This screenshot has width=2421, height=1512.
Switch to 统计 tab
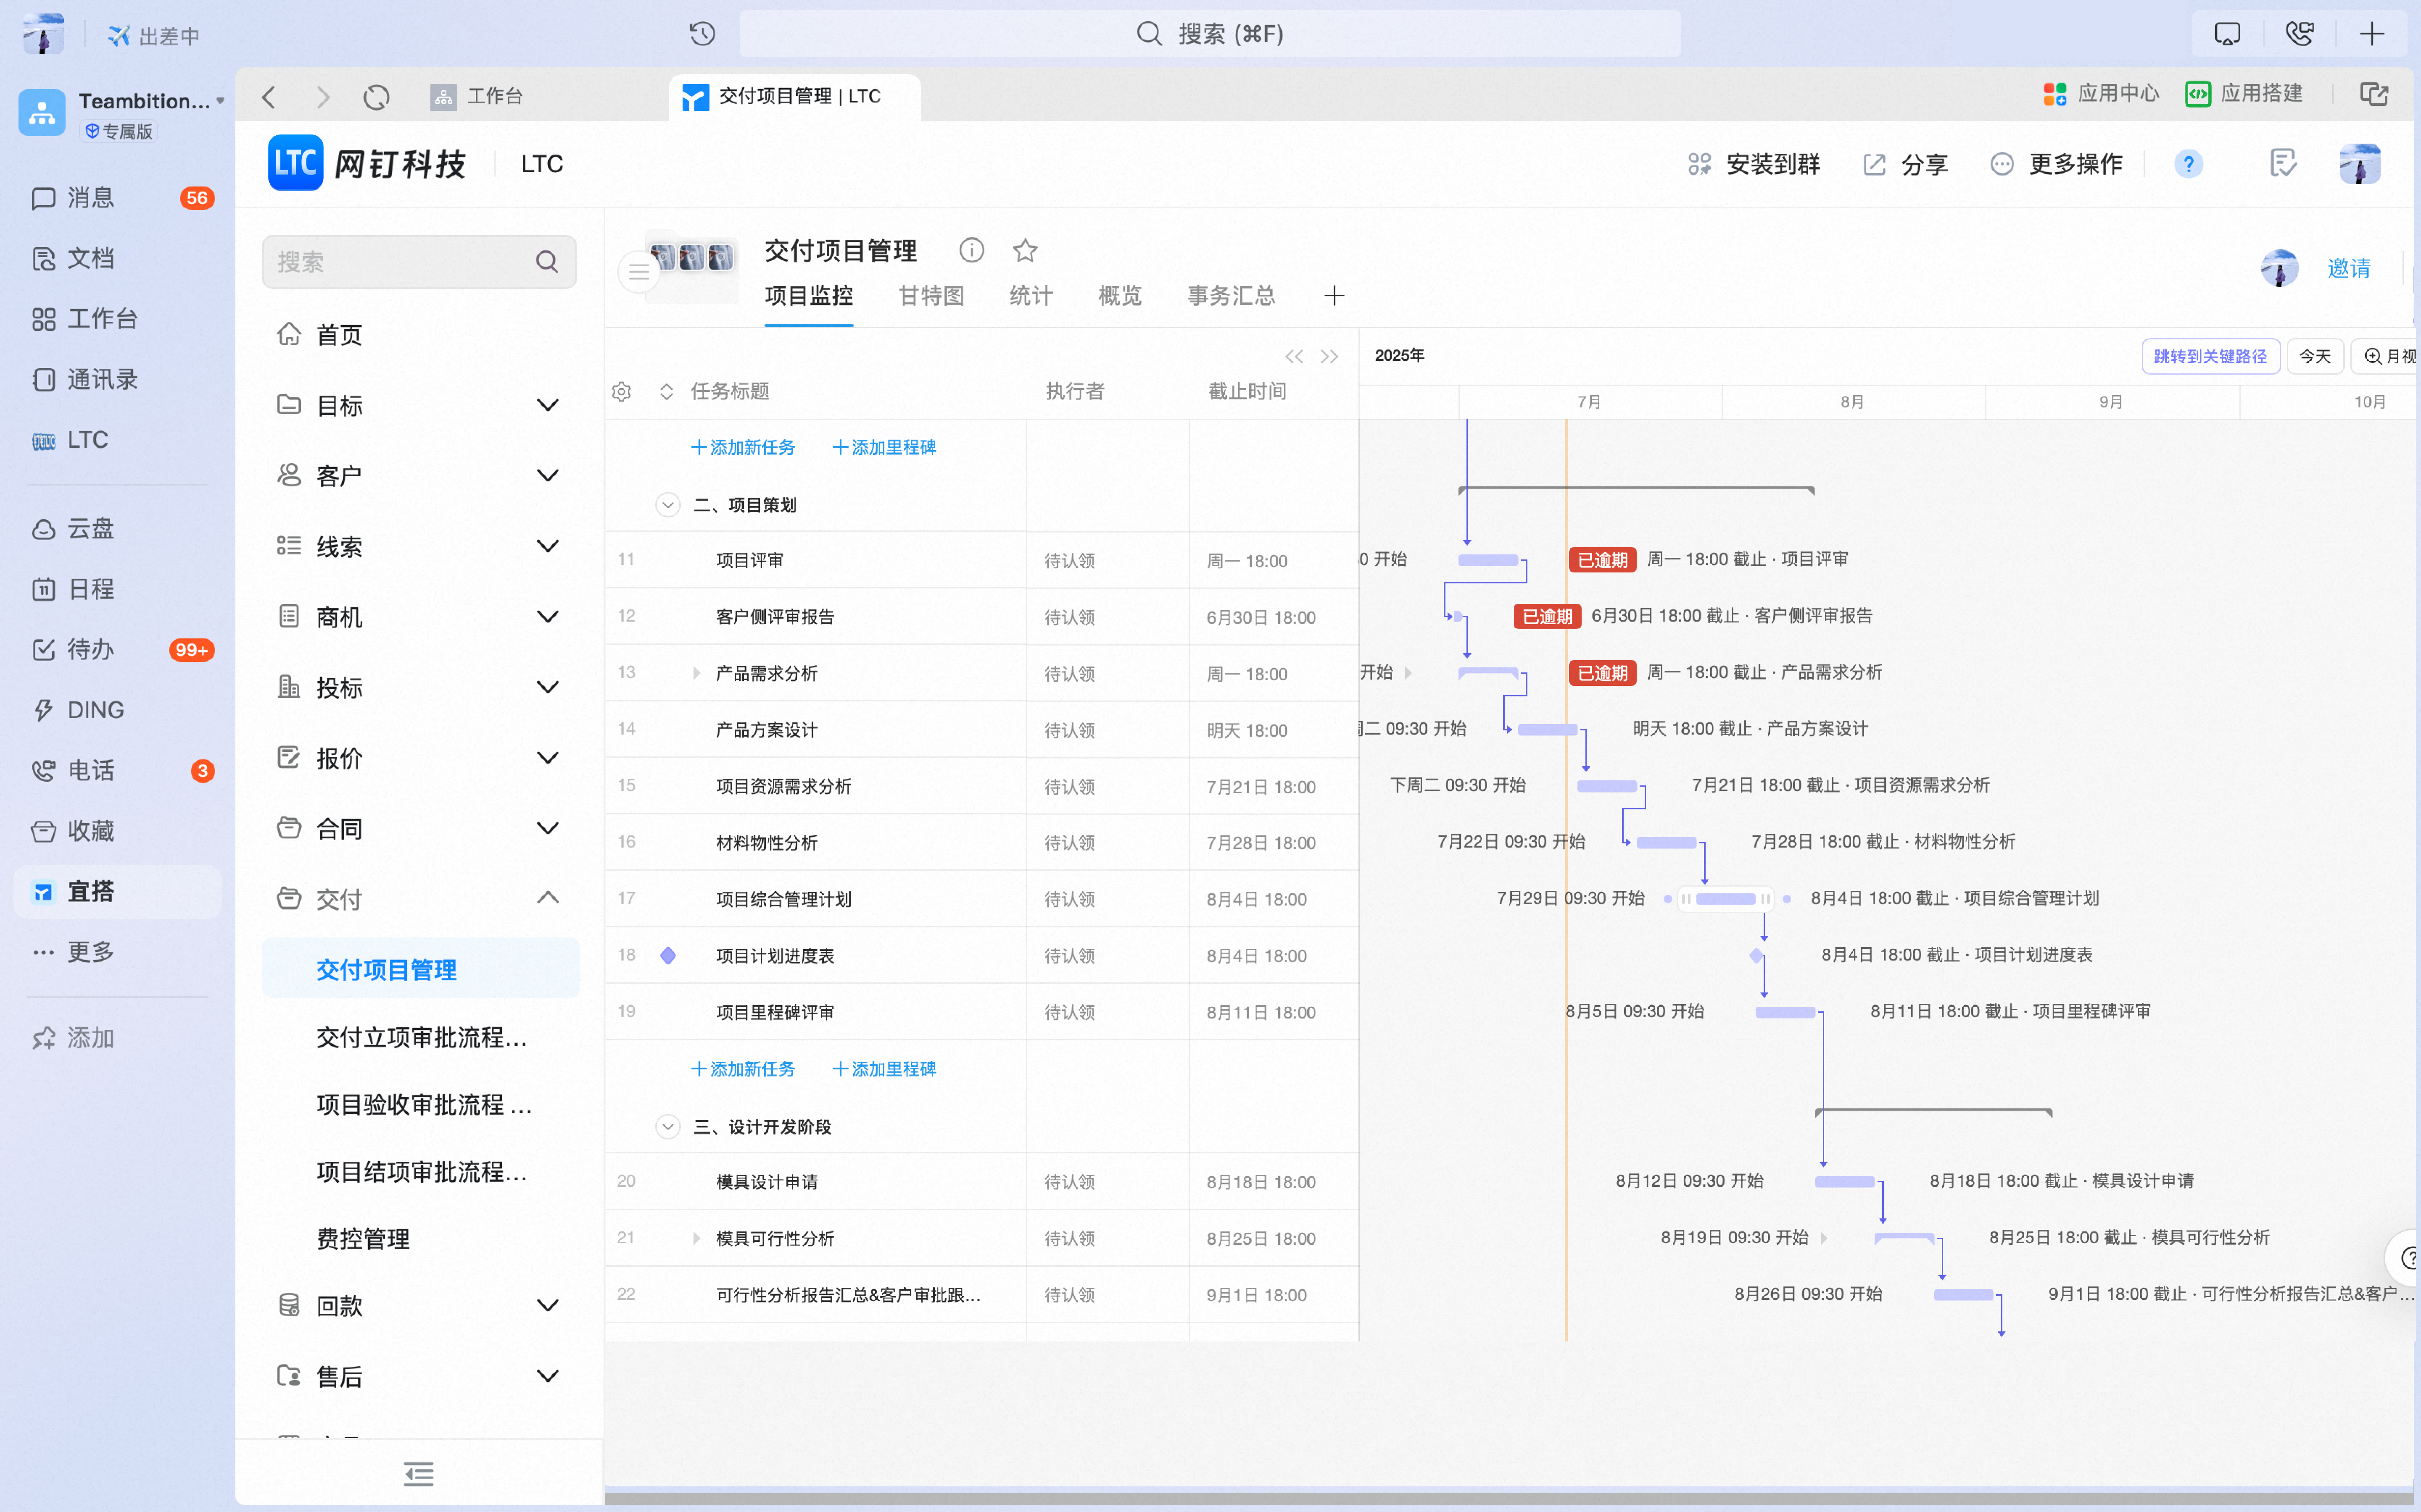tap(1031, 296)
